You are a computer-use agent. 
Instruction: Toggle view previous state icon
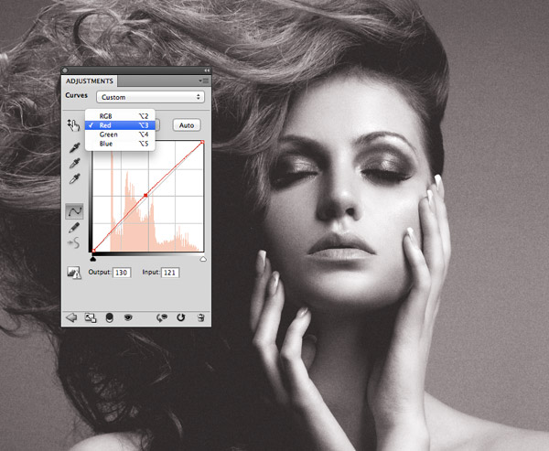point(162,317)
